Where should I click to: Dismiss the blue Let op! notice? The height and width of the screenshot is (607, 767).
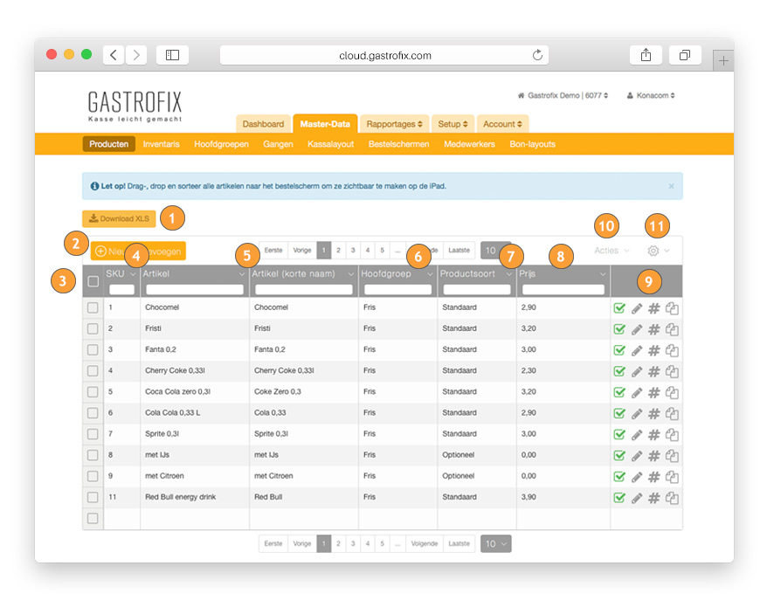[671, 186]
